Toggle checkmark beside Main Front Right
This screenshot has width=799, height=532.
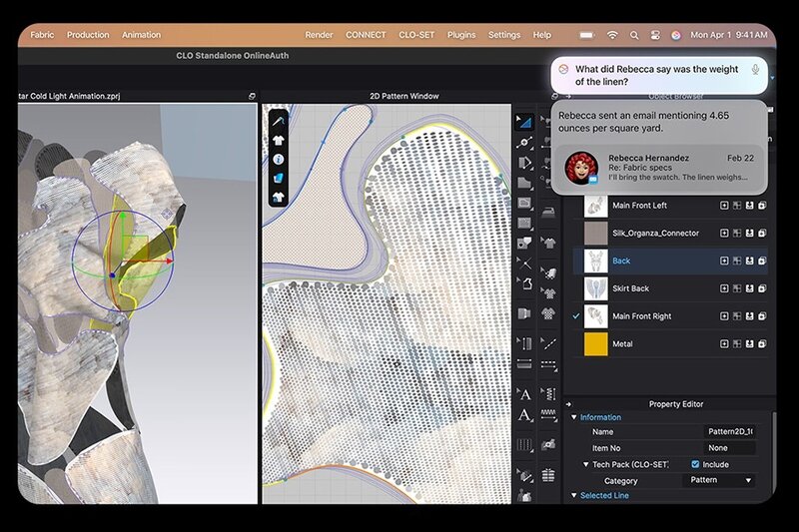point(575,316)
